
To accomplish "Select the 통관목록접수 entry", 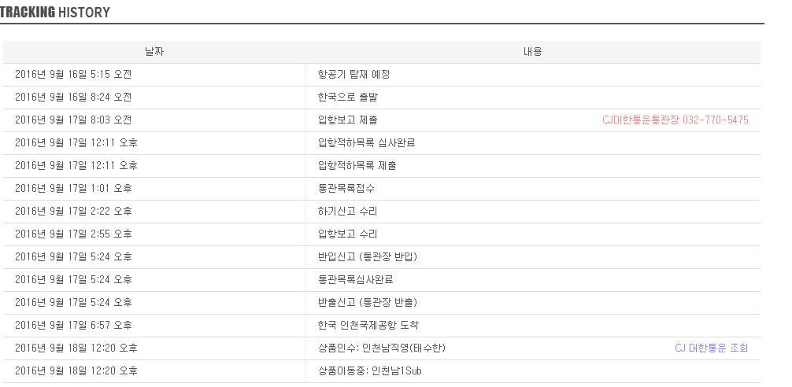I will click(346, 189).
